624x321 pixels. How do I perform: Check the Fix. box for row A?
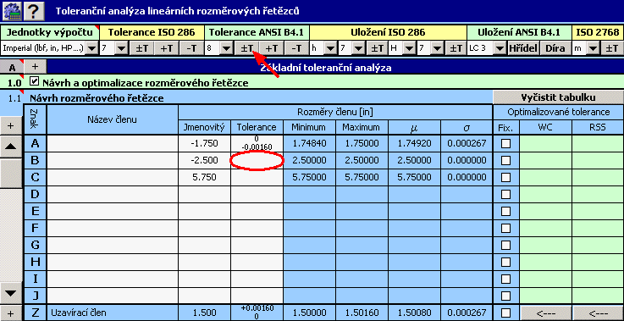pyautogui.click(x=505, y=143)
